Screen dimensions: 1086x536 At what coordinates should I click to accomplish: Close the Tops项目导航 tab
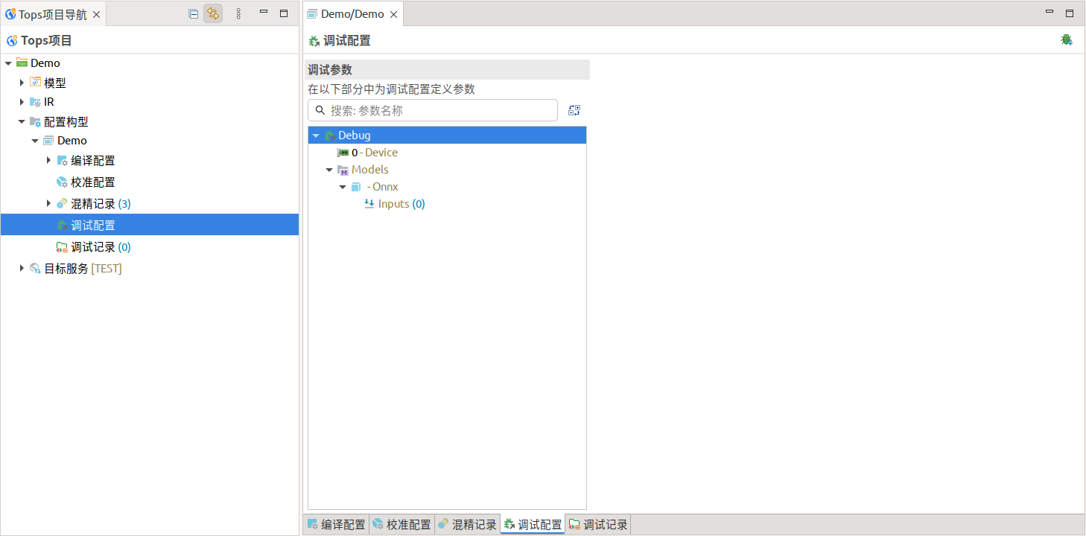[96, 14]
